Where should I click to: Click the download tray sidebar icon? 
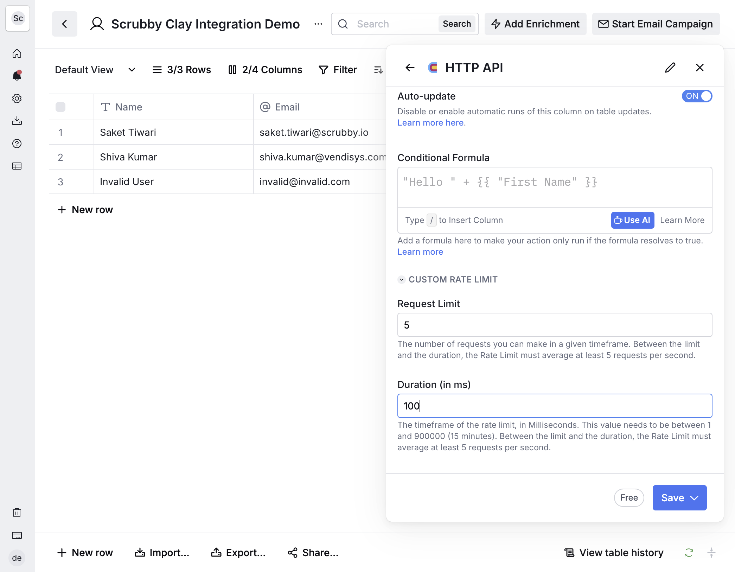click(17, 121)
